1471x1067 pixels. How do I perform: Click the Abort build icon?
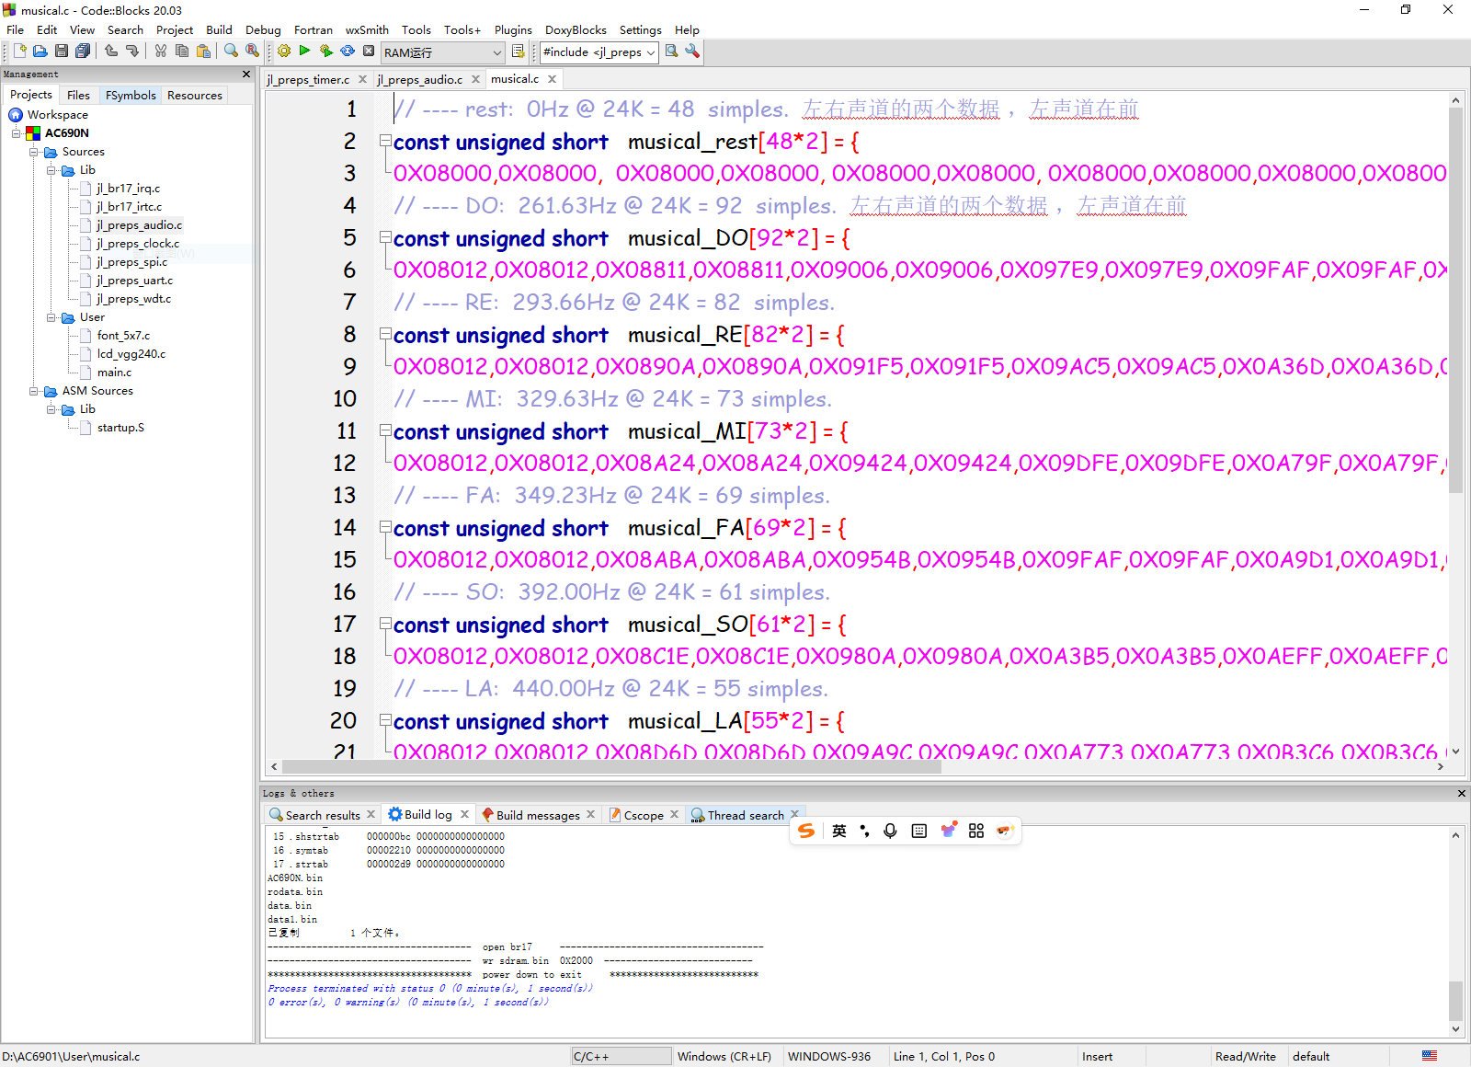click(x=369, y=52)
